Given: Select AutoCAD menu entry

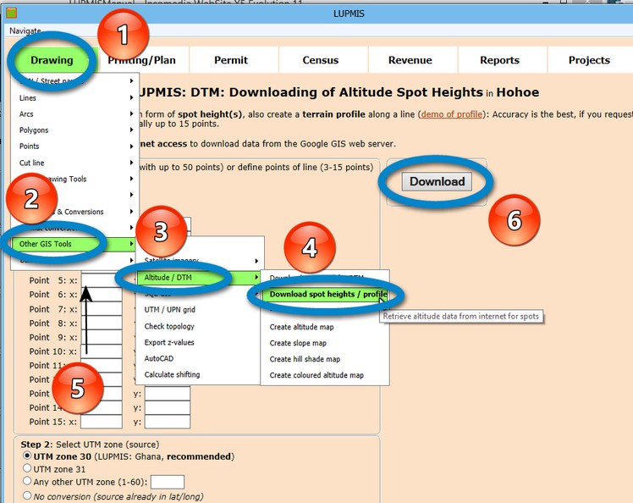Looking at the screenshot, I should pos(158,359).
